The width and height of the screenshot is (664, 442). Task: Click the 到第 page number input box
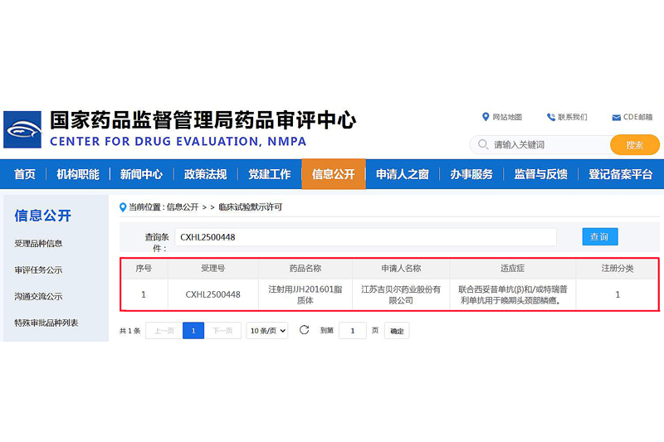(x=352, y=330)
